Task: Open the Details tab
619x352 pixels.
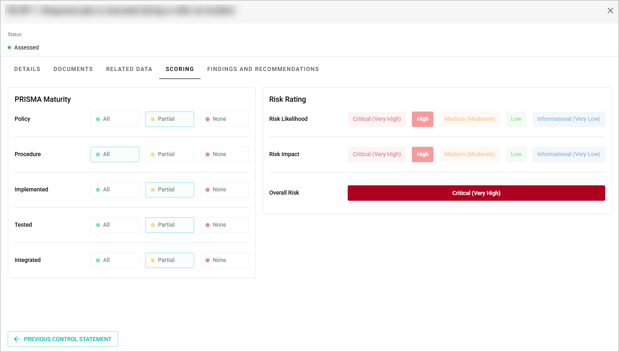Action: [x=27, y=69]
